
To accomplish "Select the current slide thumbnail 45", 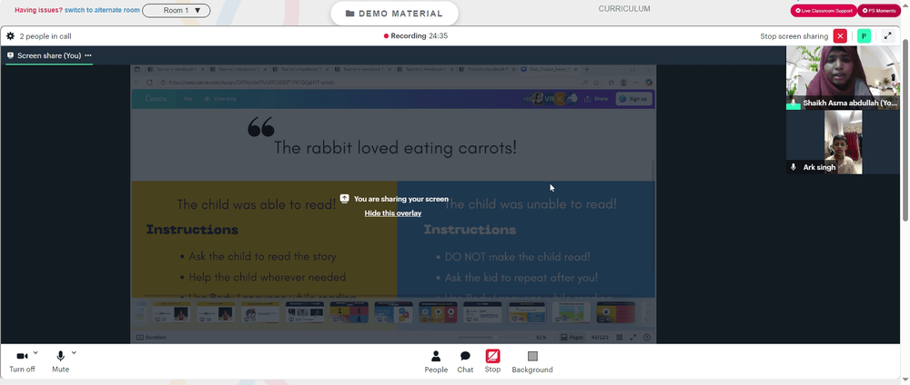I will [x=527, y=312].
